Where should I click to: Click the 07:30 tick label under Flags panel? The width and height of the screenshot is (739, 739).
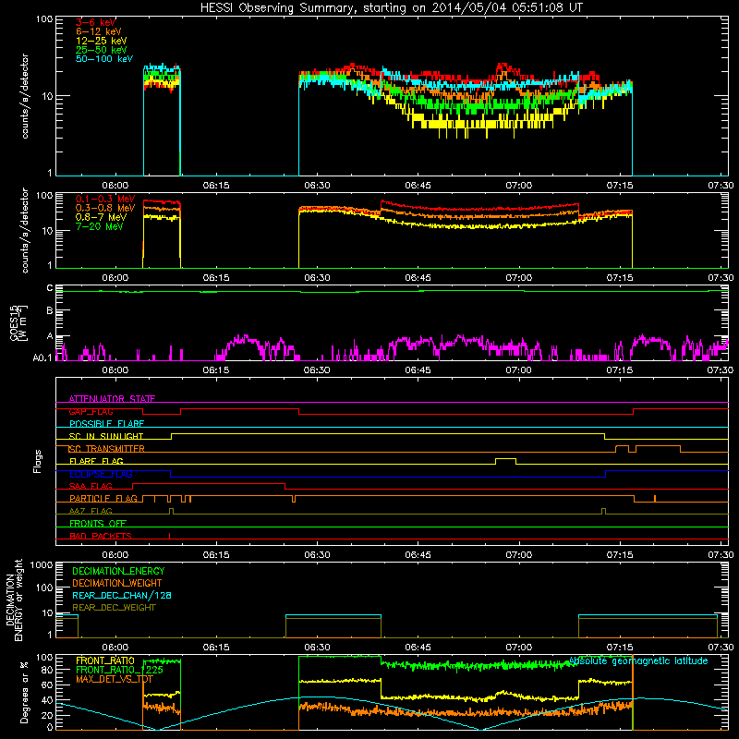721,555
